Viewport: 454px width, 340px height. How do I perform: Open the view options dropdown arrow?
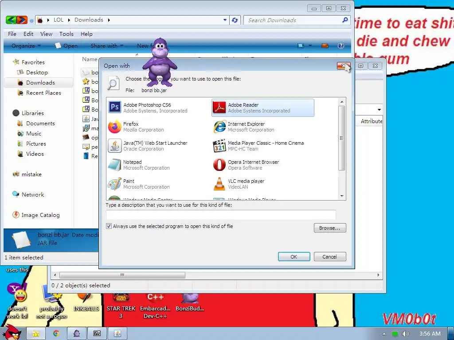(310, 46)
